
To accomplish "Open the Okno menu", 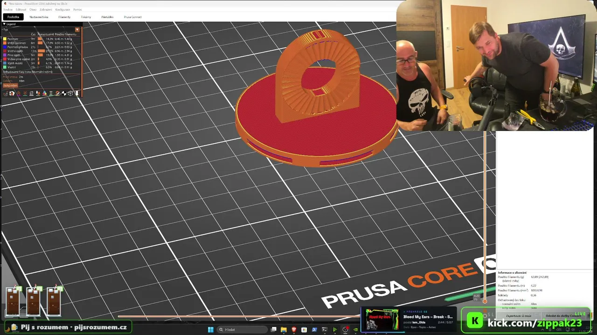I will (x=33, y=9).
